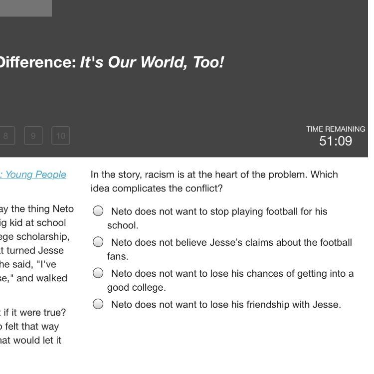Click the 51:09 countdown timer
Screen dimensions: 374x374
point(335,141)
